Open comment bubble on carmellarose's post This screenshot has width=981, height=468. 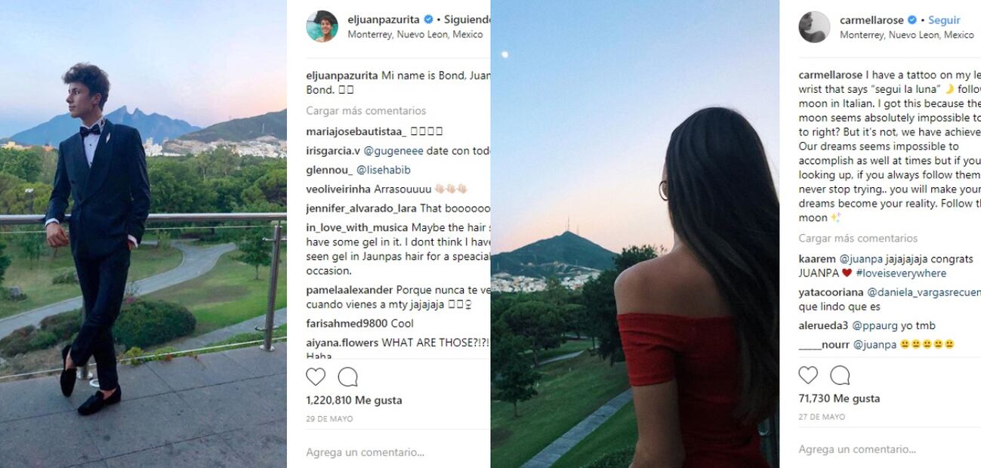click(x=840, y=375)
